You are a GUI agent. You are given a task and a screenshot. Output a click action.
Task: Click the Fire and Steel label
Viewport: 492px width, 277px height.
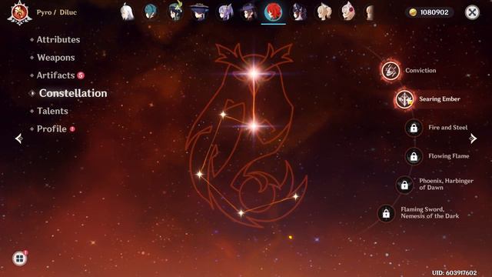click(x=447, y=128)
